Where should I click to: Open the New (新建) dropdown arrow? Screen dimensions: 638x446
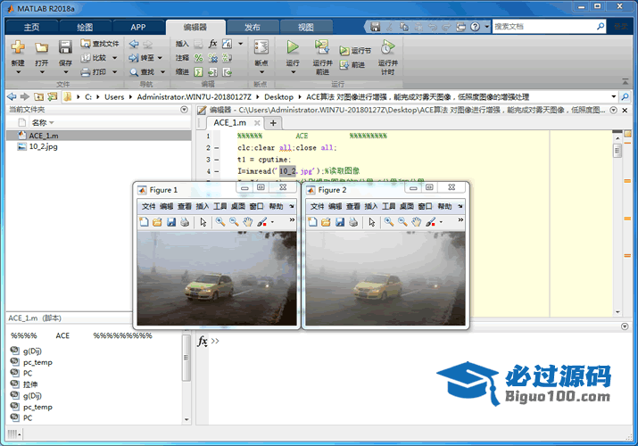[x=18, y=74]
